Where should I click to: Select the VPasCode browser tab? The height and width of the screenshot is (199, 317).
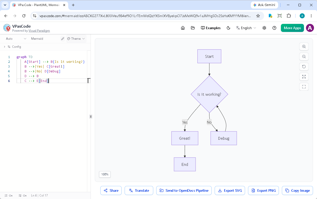pyautogui.click(x=39, y=5)
